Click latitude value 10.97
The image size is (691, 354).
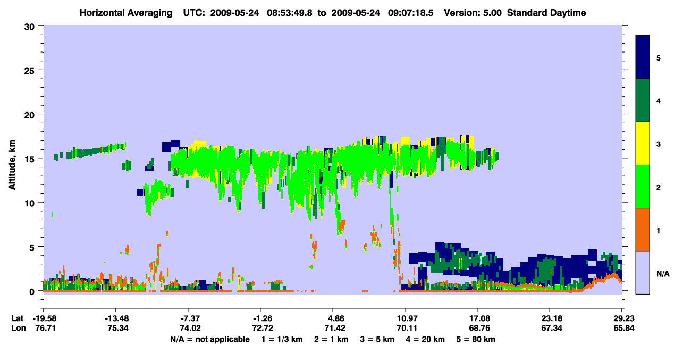(x=405, y=318)
